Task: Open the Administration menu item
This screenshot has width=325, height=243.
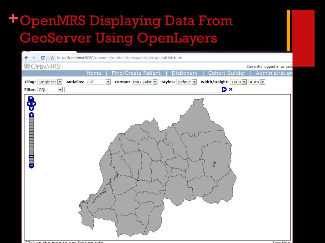Action: 274,73
